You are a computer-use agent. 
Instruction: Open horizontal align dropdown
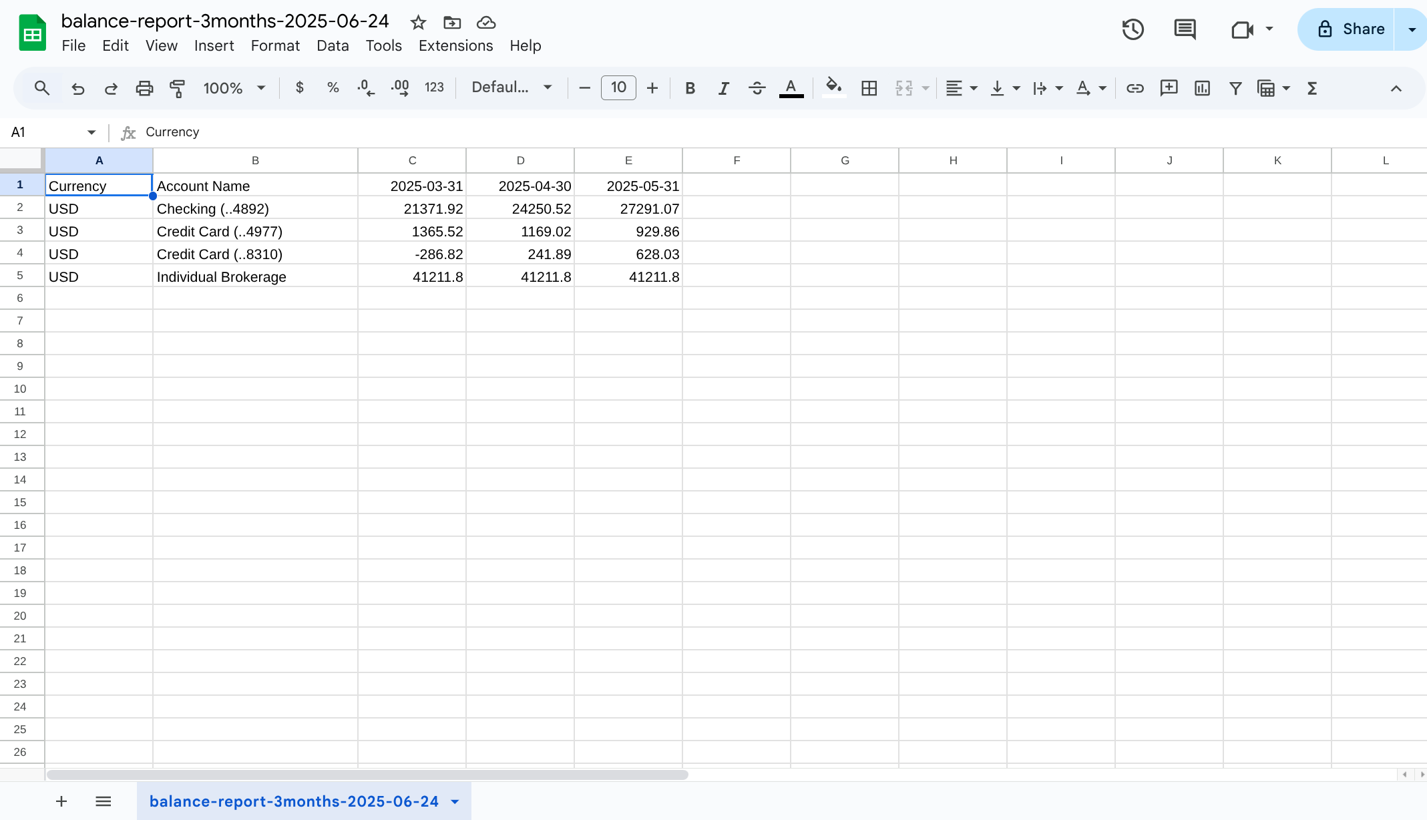962,88
